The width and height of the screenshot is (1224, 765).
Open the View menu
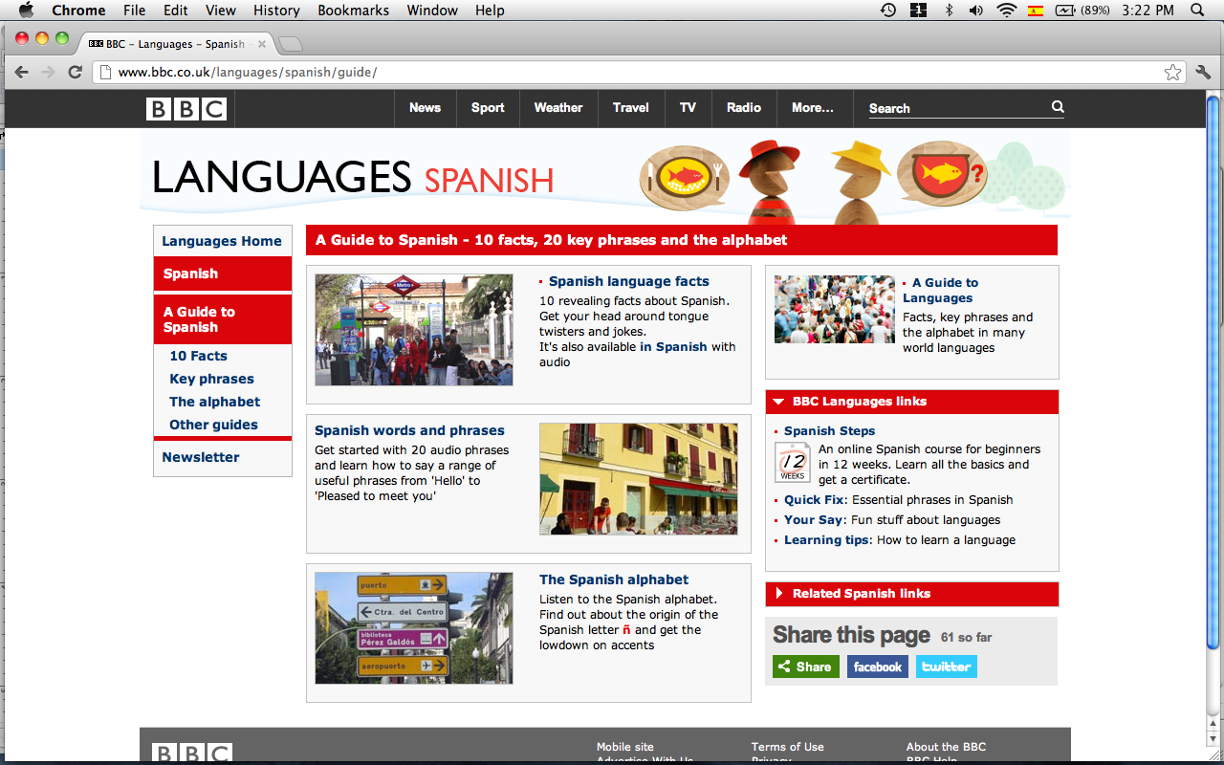tap(221, 11)
